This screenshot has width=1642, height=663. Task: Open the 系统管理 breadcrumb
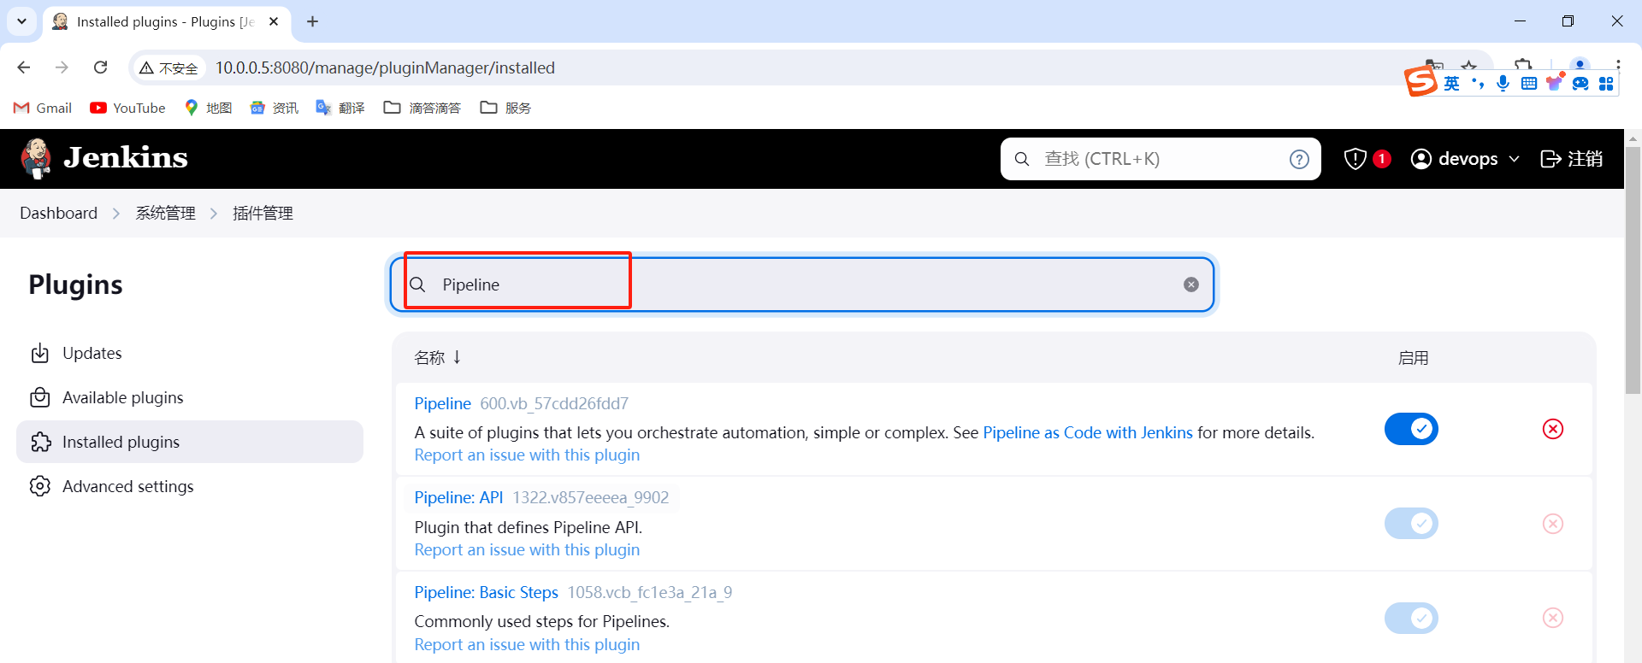[166, 213]
